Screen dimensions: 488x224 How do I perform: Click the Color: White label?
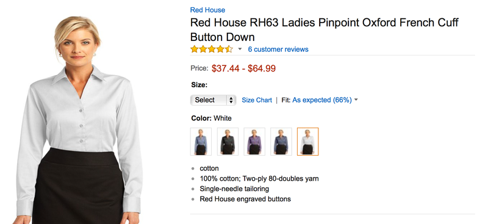click(x=211, y=118)
